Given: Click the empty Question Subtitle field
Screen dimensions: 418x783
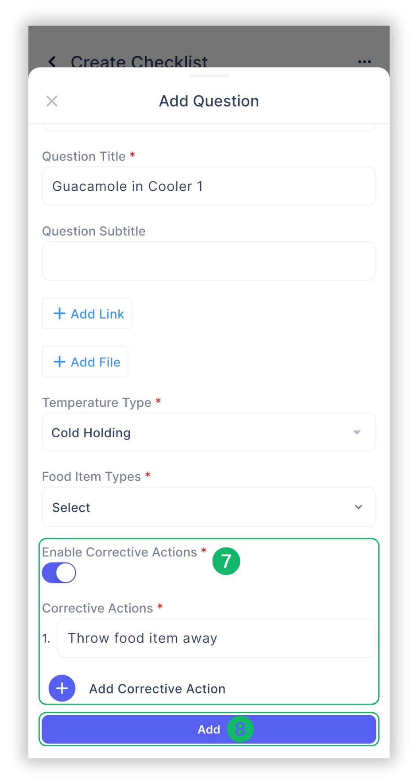Looking at the screenshot, I should click(209, 261).
